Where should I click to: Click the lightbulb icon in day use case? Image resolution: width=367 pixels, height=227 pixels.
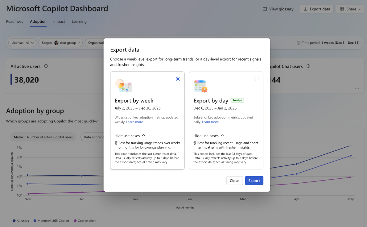pyautogui.click(x=195, y=143)
